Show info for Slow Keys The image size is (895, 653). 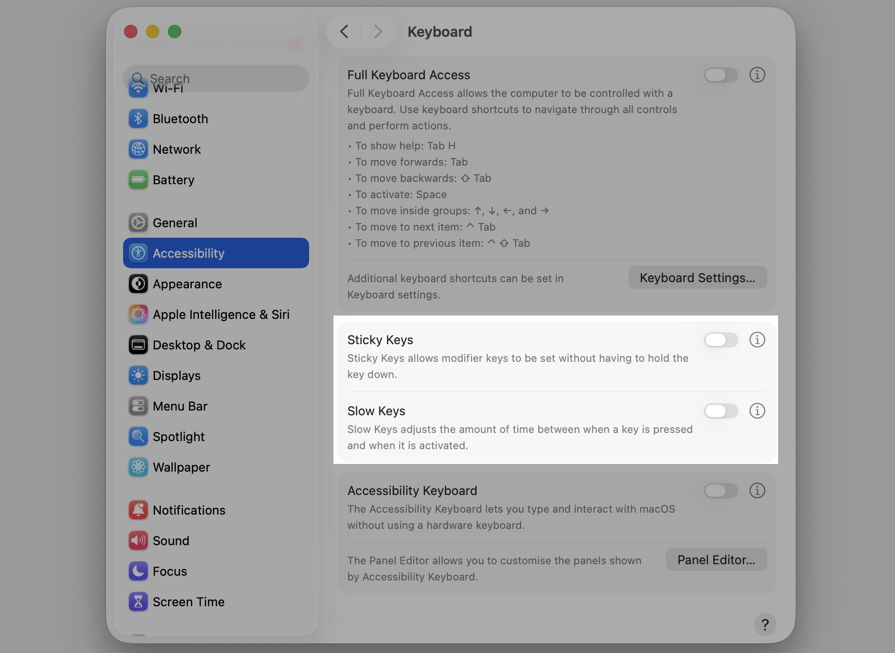757,411
